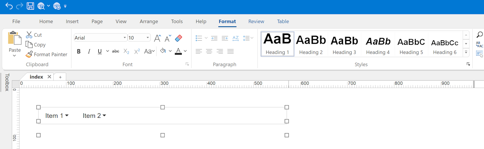This screenshot has height=149, width=484.
Task: Decrease paragraph indent
Action: pyautogui.click(x=225, y=38)
